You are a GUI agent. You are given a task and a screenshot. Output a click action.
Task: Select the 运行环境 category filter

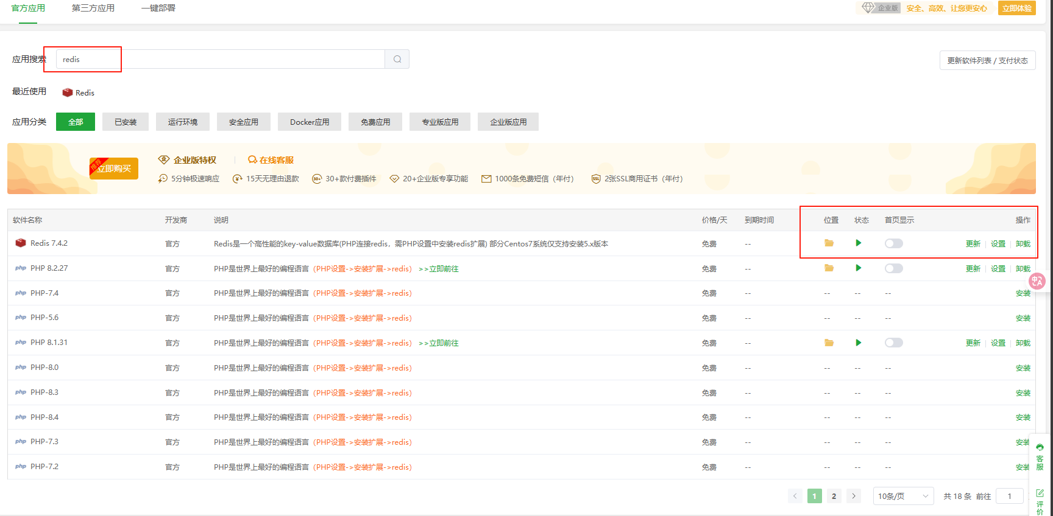click(183, 122)
